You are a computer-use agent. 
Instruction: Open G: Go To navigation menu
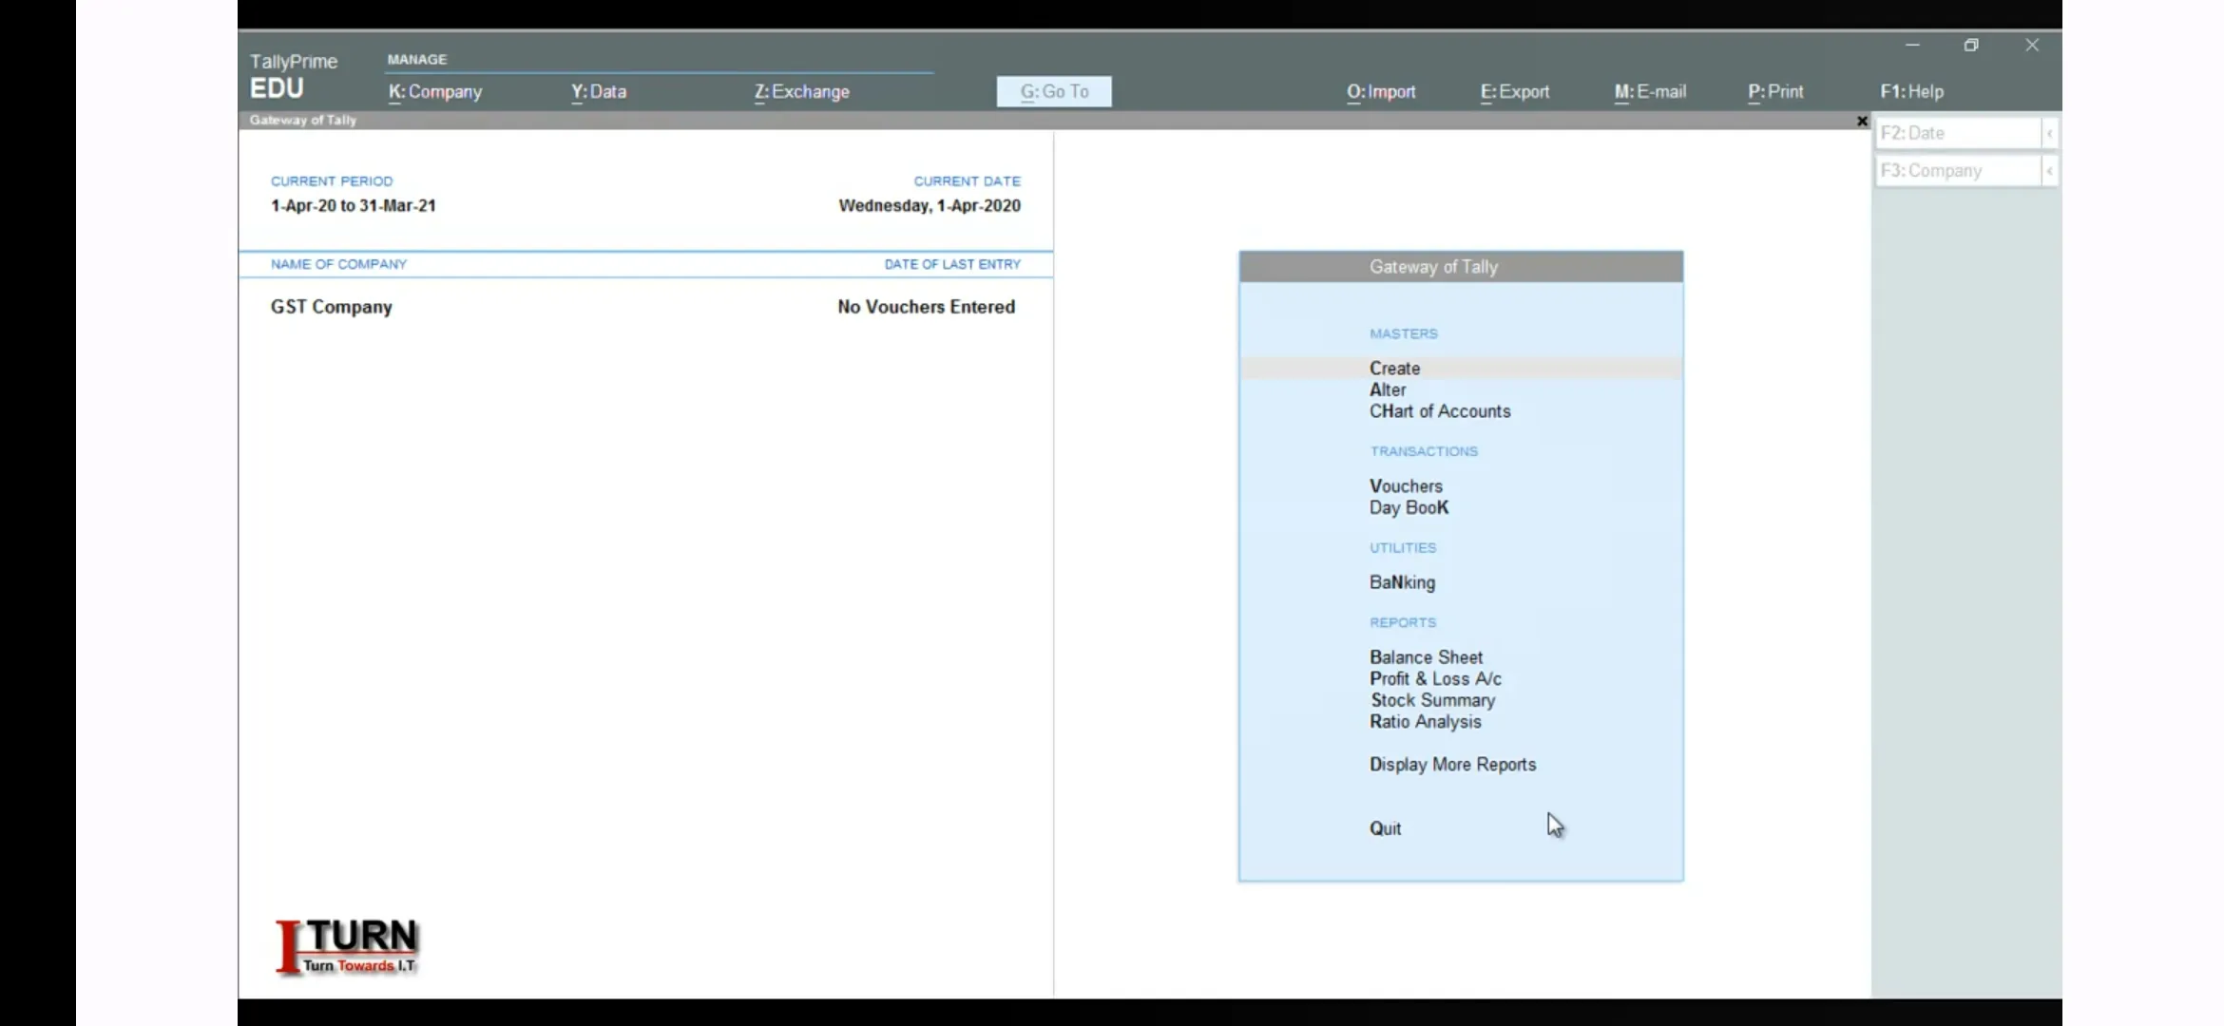coord(1055,90)
